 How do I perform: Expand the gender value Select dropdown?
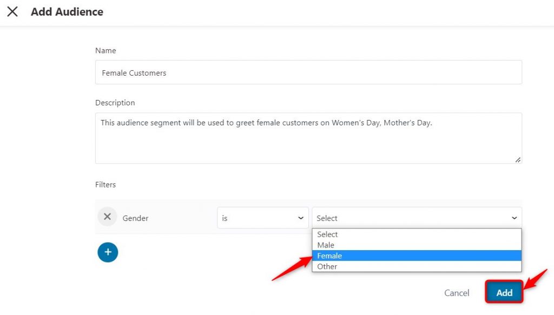click(x=417, y=218)
